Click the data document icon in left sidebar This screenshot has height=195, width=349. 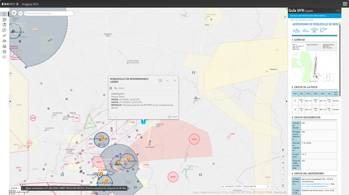(x=4, y=46)
